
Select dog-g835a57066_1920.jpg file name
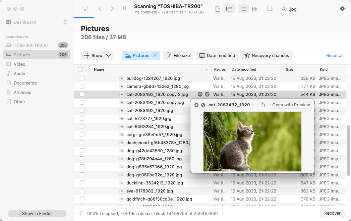coord(154,167)
